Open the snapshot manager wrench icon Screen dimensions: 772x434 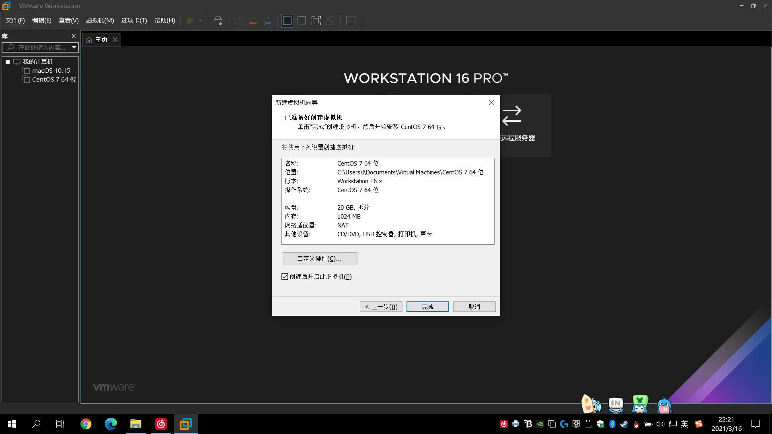click(267, 20)
